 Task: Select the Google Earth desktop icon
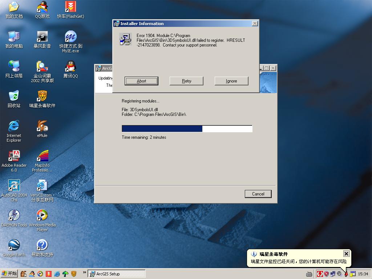pyautogui.click(x=14, y=248)
